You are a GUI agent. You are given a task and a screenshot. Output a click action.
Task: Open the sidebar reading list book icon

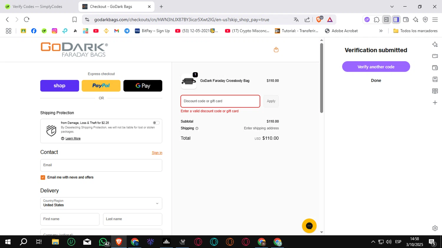pos(435,91)
